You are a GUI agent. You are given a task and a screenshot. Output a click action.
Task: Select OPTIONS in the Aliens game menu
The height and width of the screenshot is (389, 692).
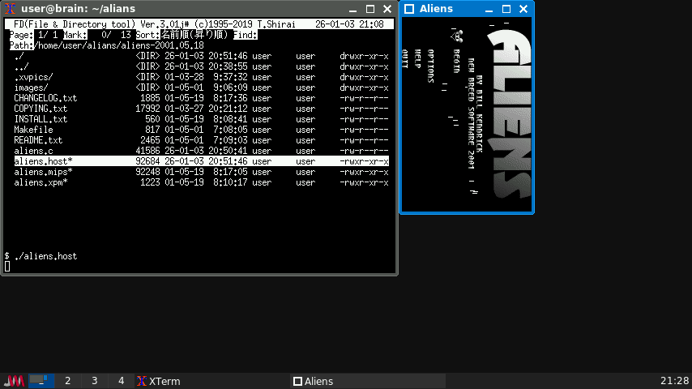(x=430, y=66)
